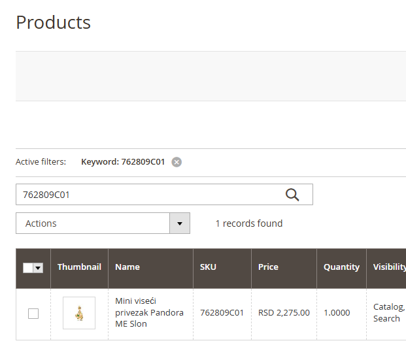Click the SKU cell in the product row

coord(222,313)
